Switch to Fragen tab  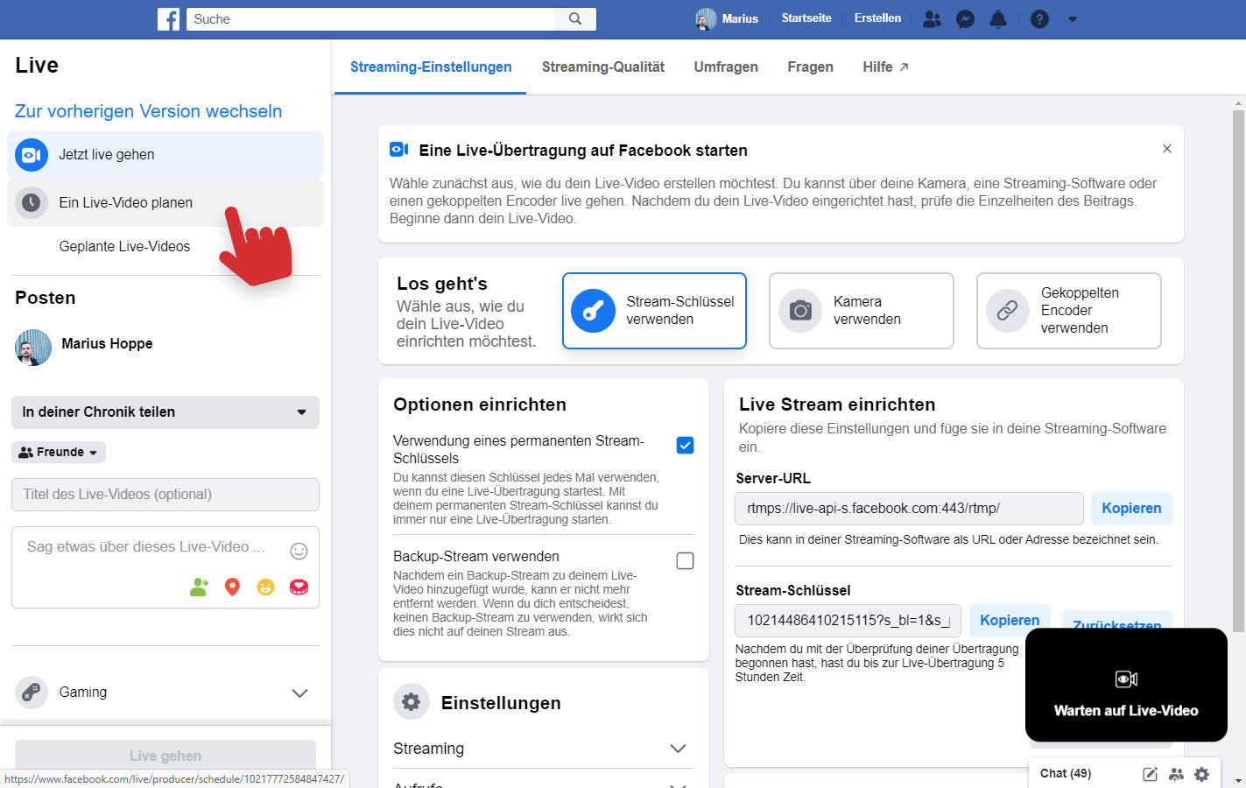tap(810, 67)
